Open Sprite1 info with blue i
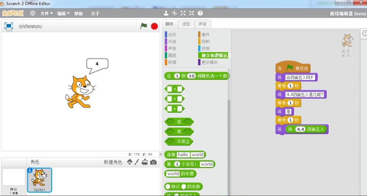This screenshot has height=196, width=367. click(30, 170)
